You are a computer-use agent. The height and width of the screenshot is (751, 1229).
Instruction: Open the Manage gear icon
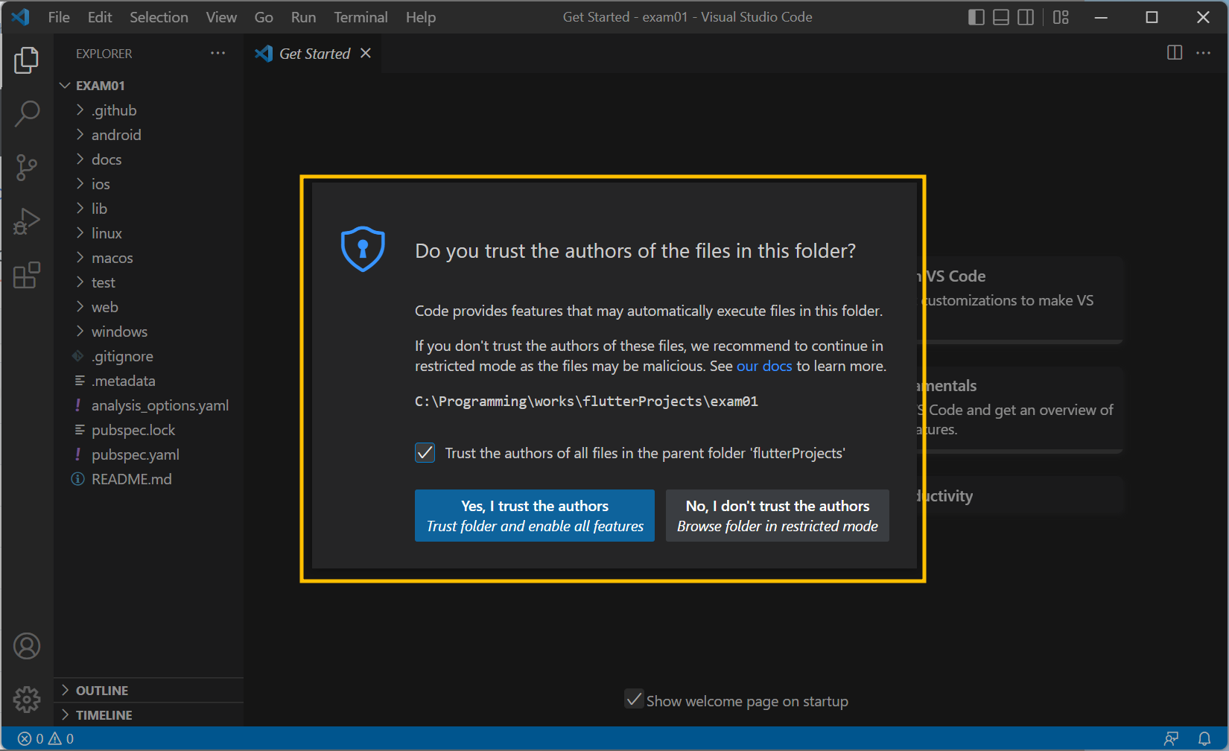pyautogui.click(x=27, y=699)
